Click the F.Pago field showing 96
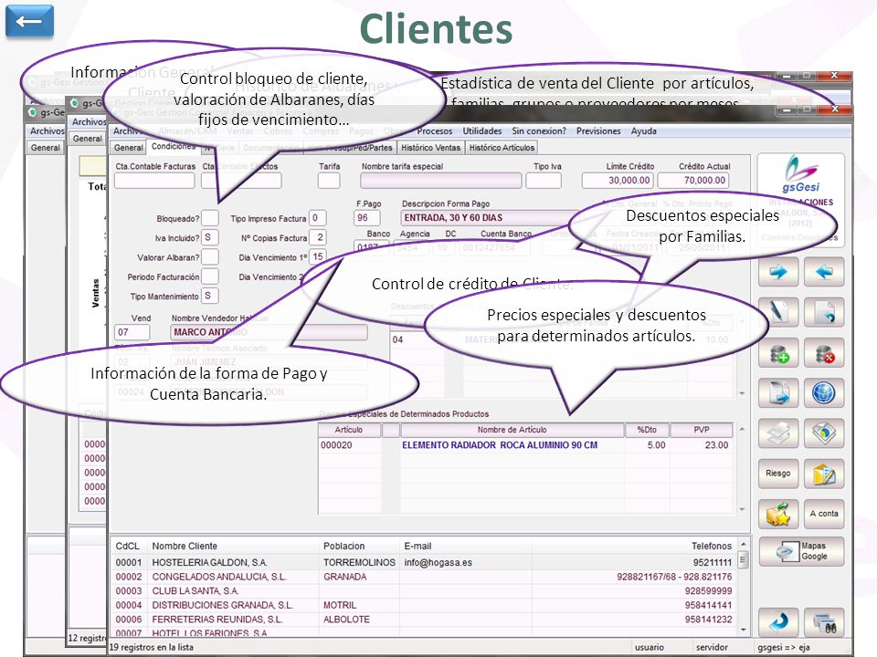 [x=367, y=218]
